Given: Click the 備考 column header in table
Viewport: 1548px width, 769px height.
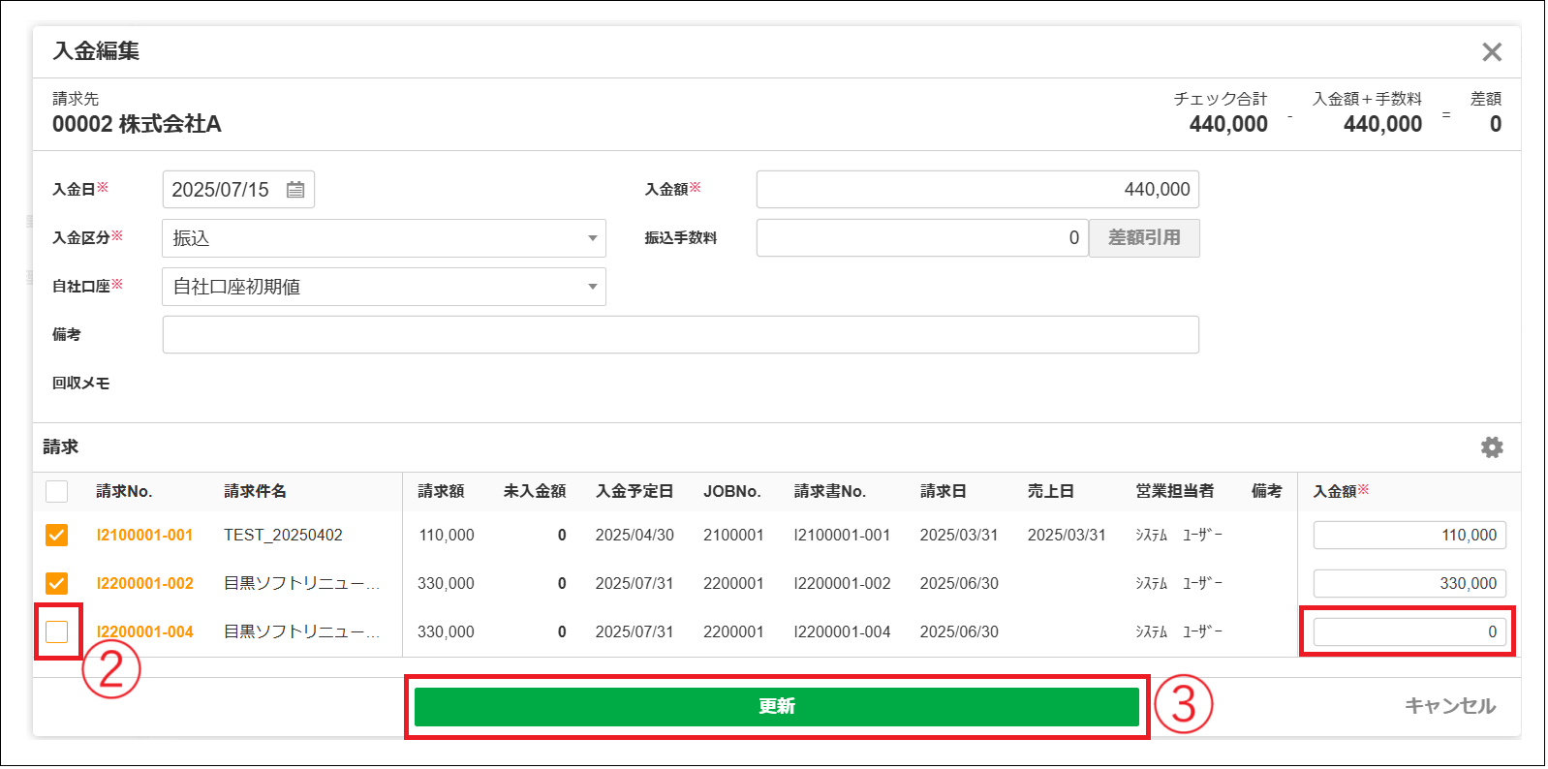Looking at the screenshot, I should coord(1266,491).
